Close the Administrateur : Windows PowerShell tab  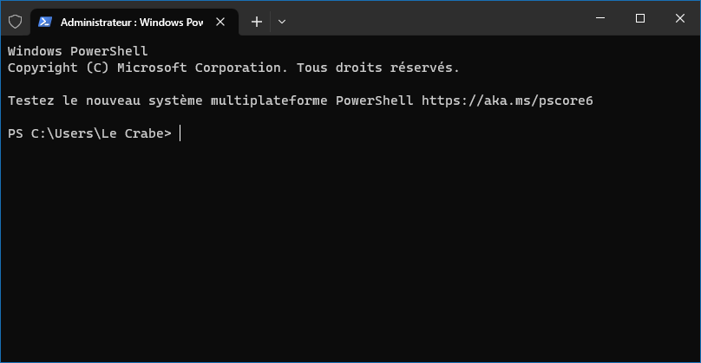[220, 22]
